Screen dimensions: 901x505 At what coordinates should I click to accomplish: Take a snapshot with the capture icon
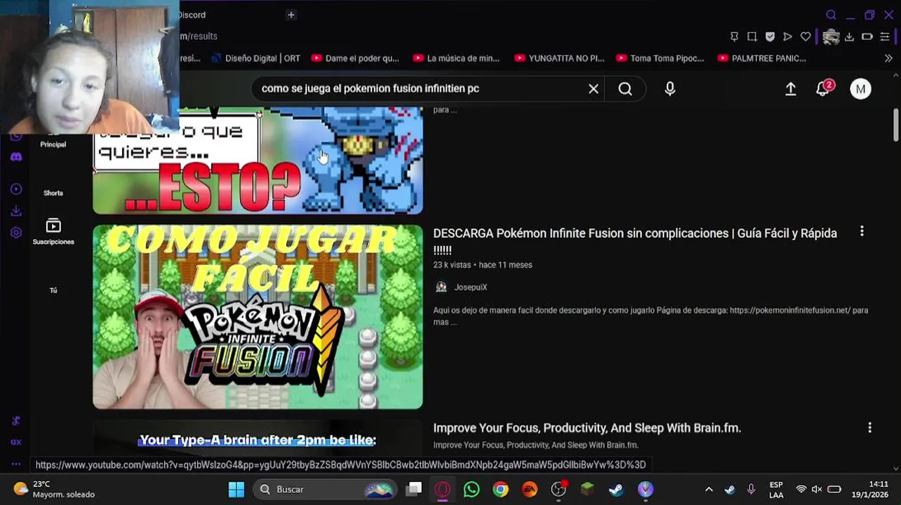pos(752,36)
